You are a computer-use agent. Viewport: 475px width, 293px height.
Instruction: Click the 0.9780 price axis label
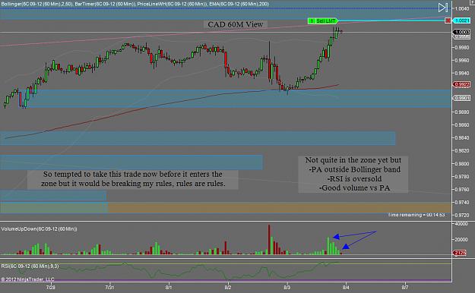(462, 176)
